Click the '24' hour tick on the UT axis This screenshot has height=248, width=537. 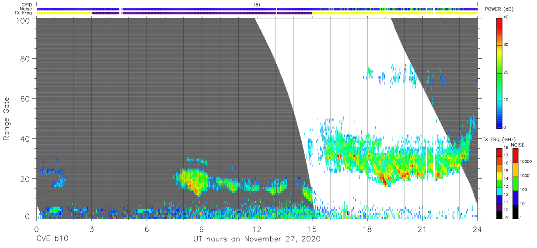point(478,229)
